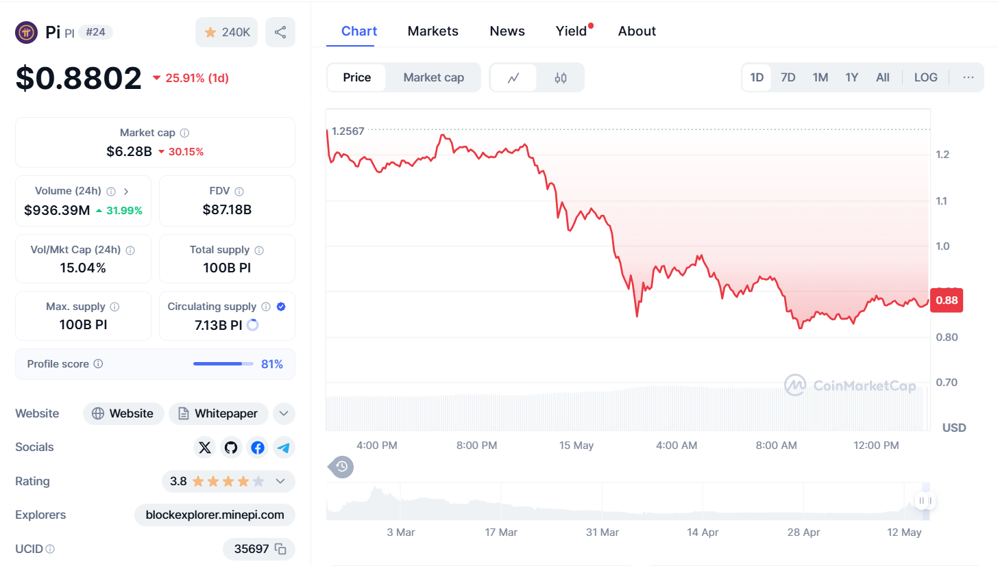Open the GitHub social link

pyautogui.click(x=231, y=448)
